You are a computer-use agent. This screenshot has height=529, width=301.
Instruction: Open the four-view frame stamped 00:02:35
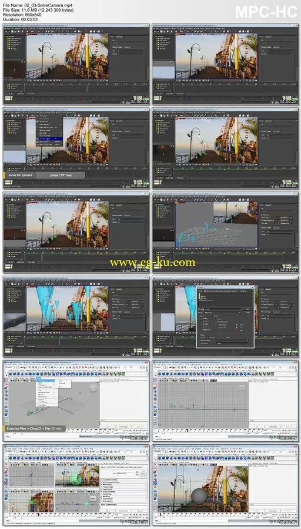click(76, 485)
